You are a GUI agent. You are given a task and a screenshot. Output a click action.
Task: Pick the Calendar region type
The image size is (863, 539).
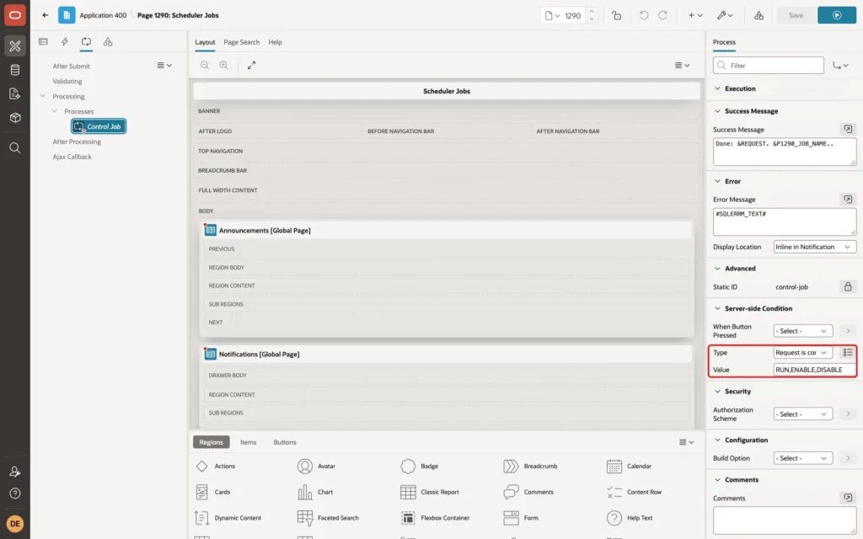point(629,467)
